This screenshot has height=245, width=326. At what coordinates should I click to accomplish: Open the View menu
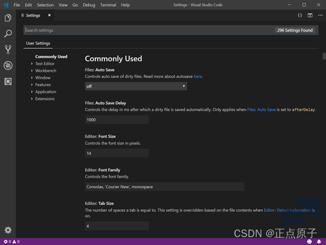(63, 5)
